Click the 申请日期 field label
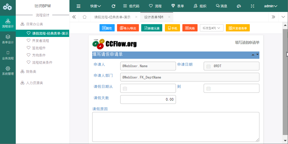 pyautogui.click(x=185, y=64)
